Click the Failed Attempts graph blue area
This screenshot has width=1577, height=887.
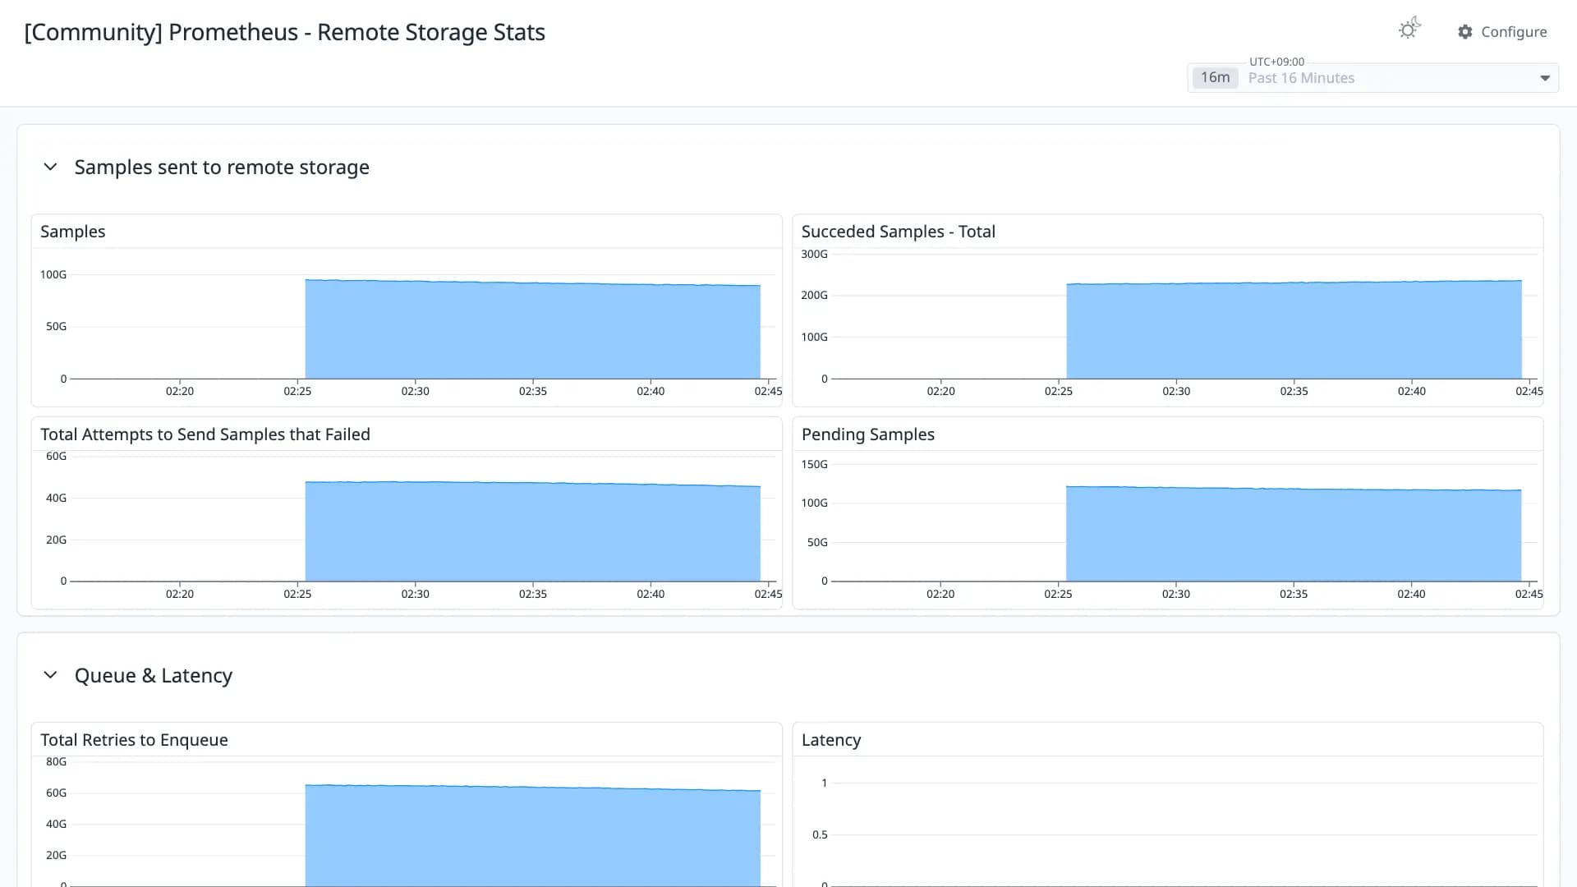tap(532, 533)
